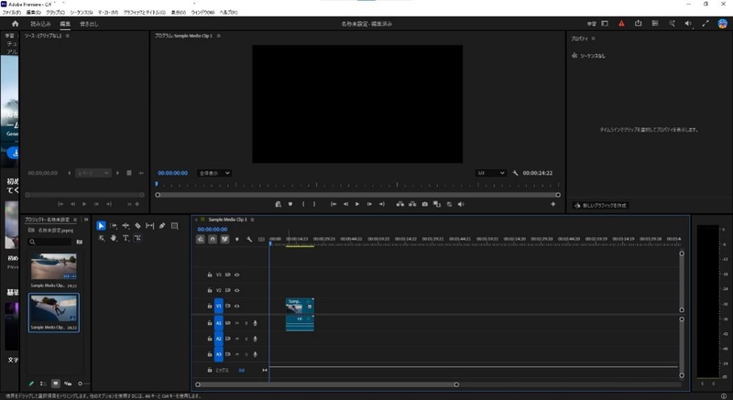
Task: Toggle lock on track V1
Action: click(210, 307)
